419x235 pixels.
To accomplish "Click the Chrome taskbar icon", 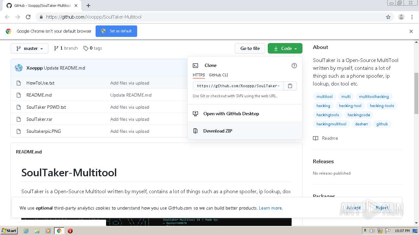I will [x=59, y=231].
